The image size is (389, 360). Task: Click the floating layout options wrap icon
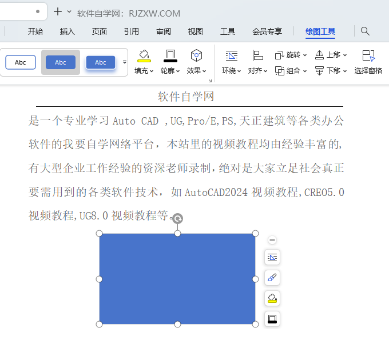pyautogui.click(x=272, y=257)
